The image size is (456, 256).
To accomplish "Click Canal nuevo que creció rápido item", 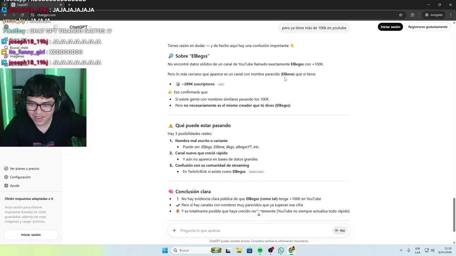I will [x=201, y=153].
